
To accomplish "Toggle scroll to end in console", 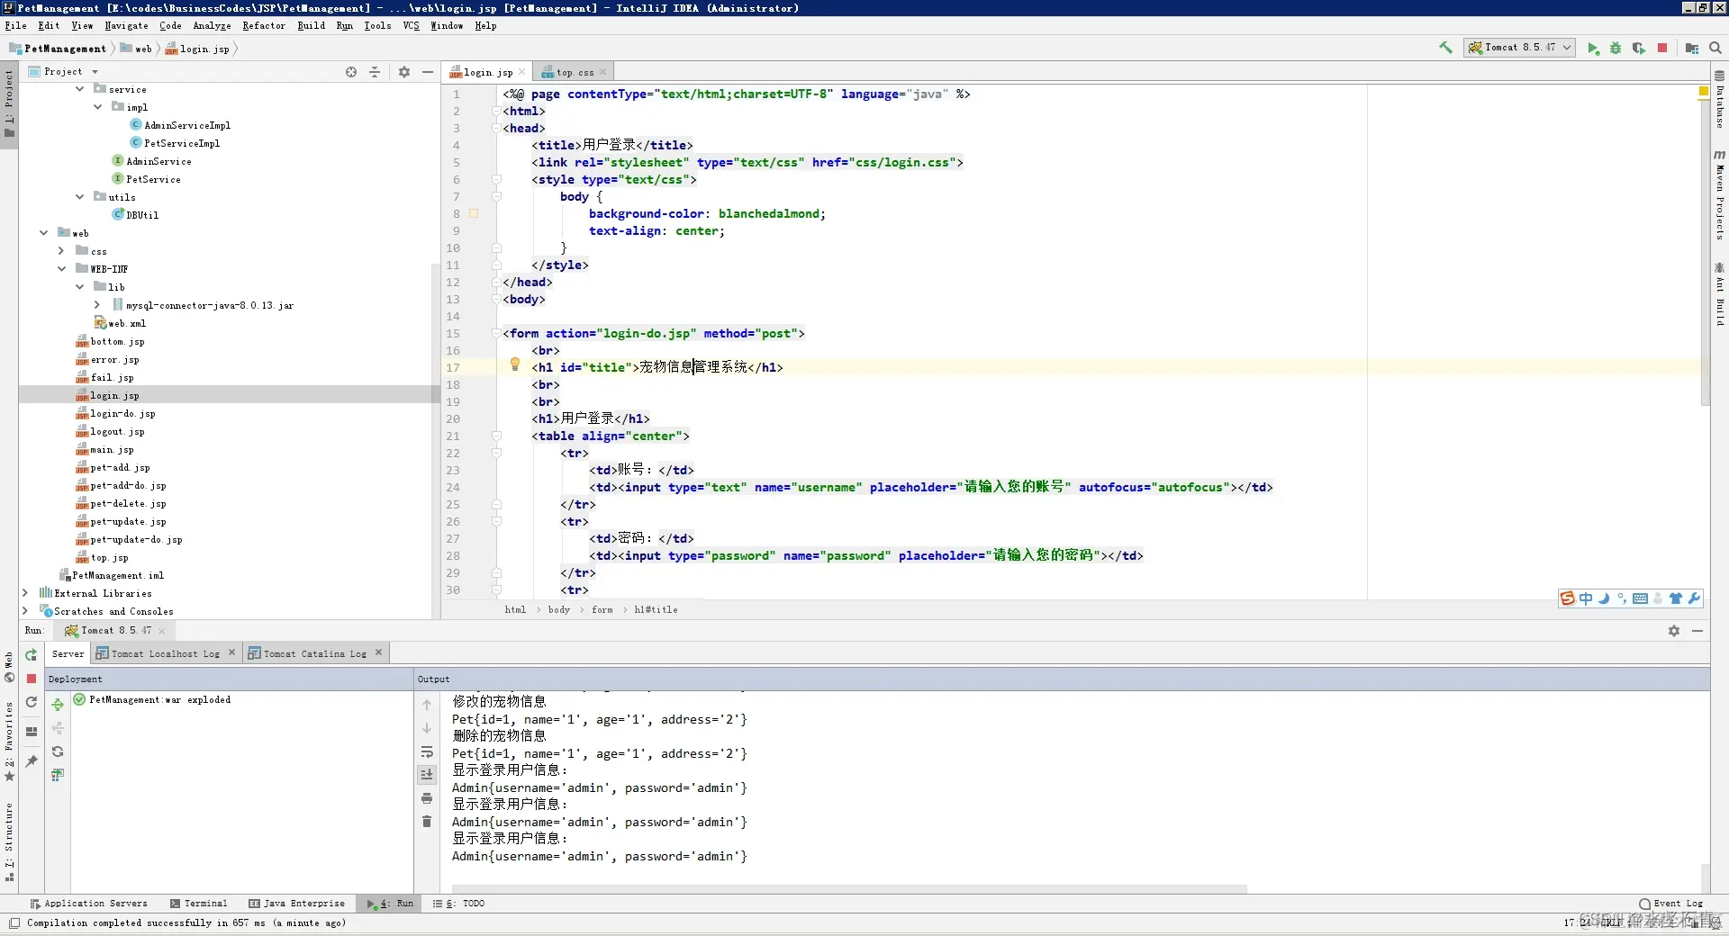I will 427,775.
